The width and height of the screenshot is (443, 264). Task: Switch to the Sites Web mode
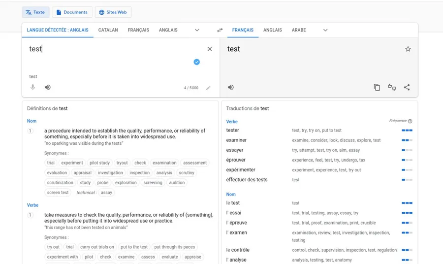pyautogui.click(x=113, y=12)
